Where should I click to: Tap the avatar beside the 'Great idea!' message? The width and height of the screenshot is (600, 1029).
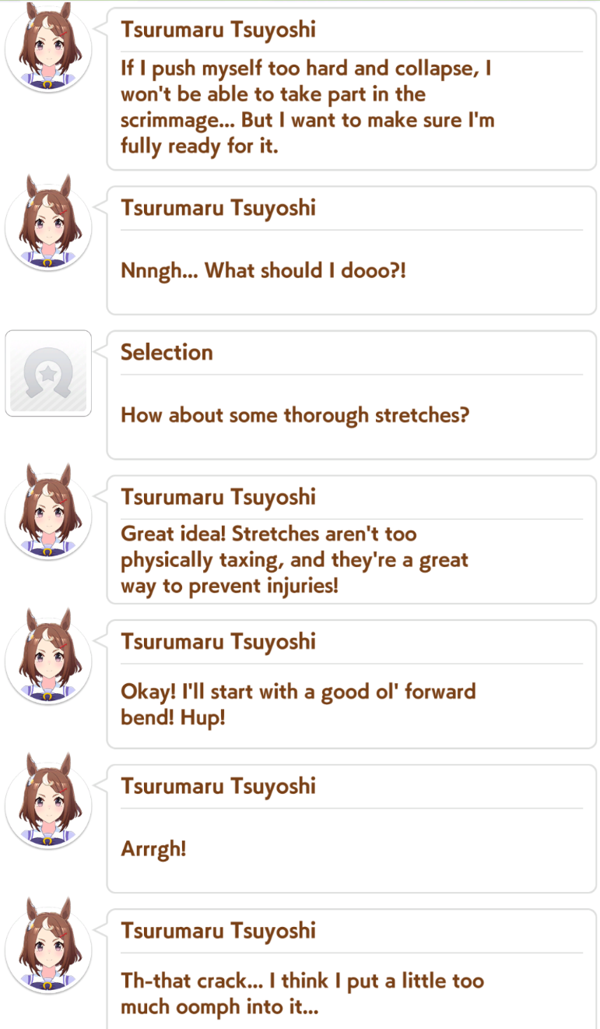[48, 516]
